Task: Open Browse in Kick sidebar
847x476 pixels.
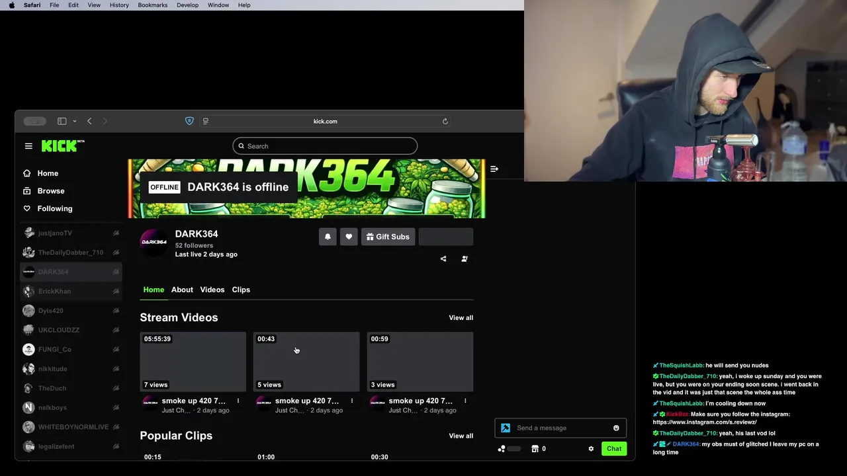Action: [51, 191]
